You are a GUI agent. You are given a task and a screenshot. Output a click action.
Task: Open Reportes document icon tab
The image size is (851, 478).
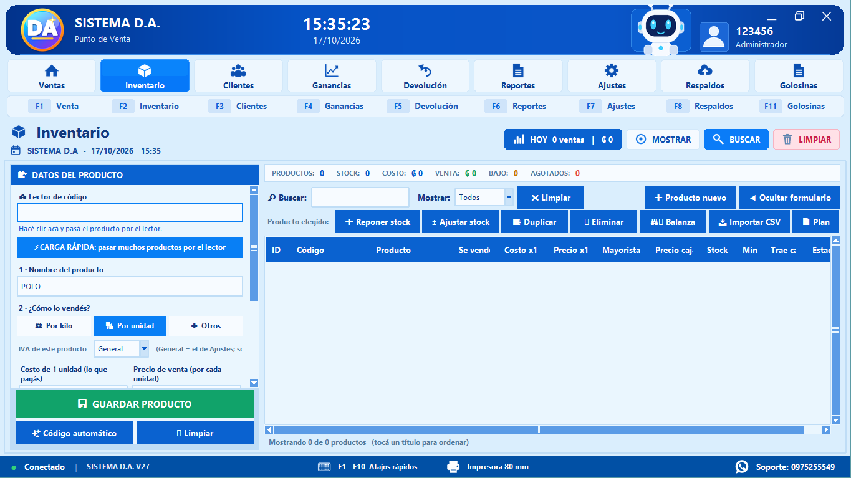(x=518, y=76)
